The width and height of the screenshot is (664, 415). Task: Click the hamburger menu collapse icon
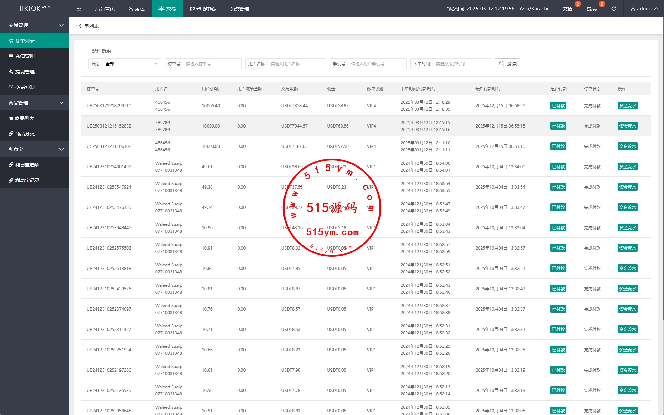coord(79,9)
